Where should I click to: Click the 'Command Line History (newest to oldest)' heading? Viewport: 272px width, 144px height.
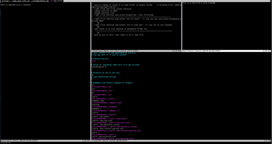pyautogui.click(x=112, y=83)
